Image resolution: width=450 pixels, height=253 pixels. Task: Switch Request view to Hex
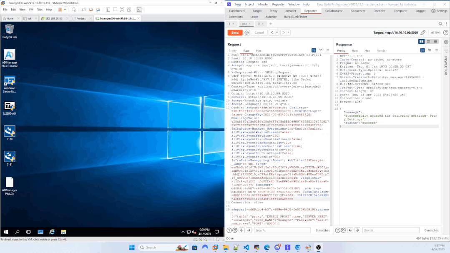pos(259,51)
